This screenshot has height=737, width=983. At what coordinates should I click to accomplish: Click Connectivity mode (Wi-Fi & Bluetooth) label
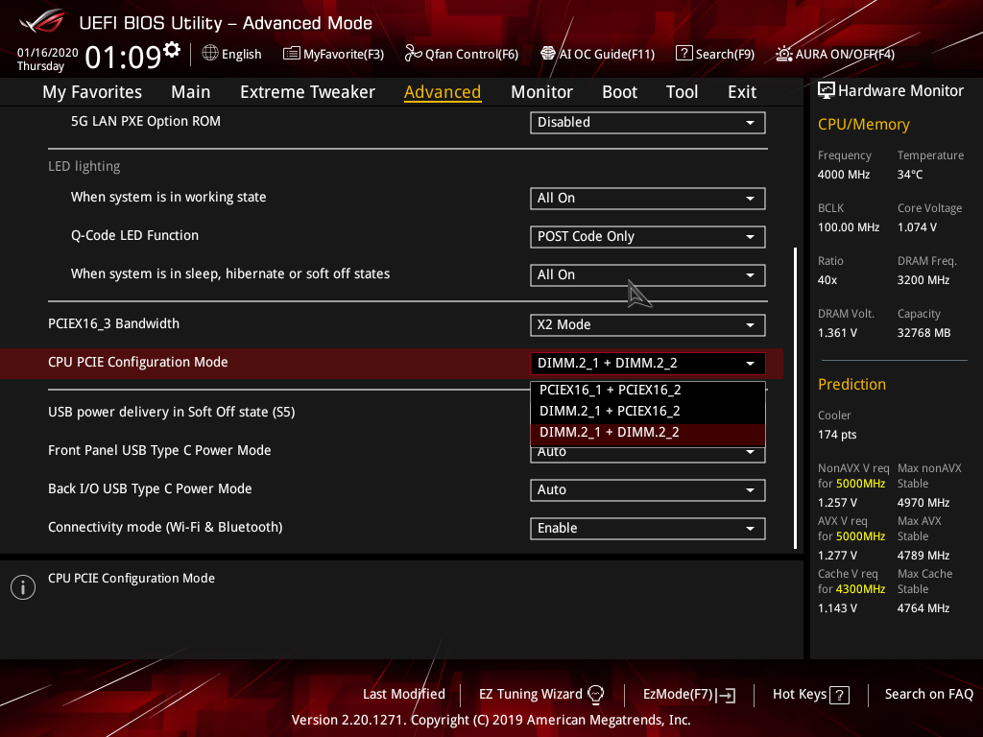(165, 527)
